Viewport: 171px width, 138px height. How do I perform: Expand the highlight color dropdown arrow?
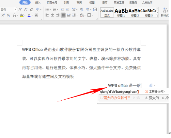point(25,15)
